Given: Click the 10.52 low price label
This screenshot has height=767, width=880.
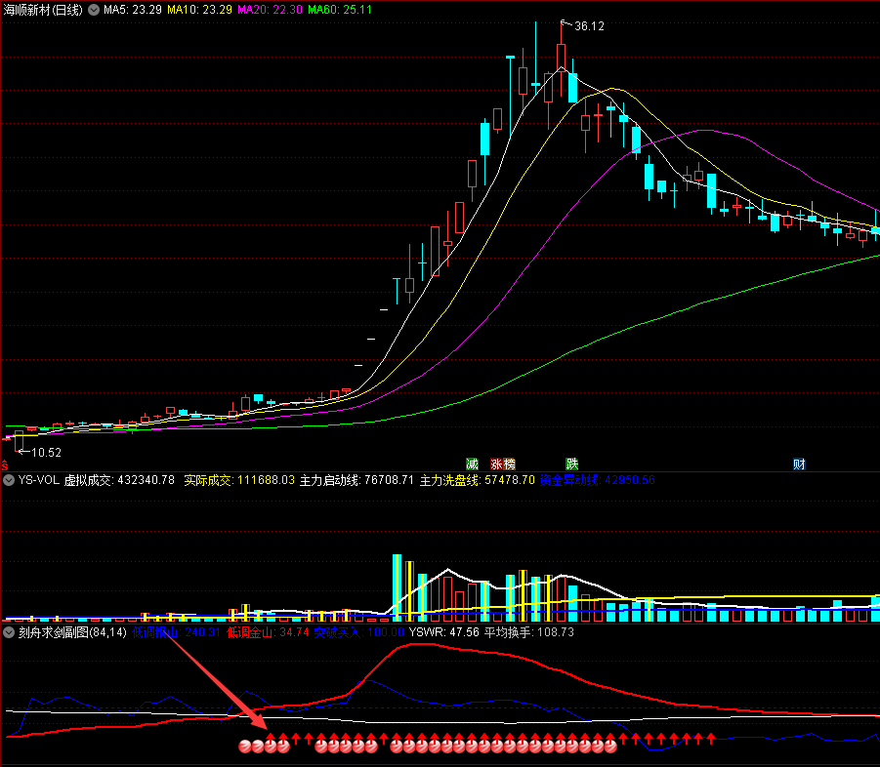Looking at the screenshot, I should click(46, 452).
